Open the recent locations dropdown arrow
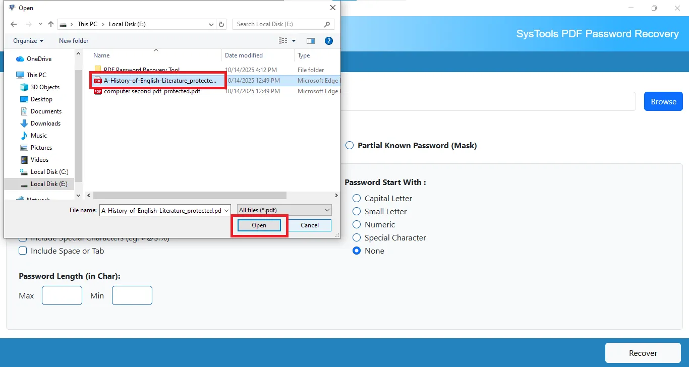 click(41, 24)
